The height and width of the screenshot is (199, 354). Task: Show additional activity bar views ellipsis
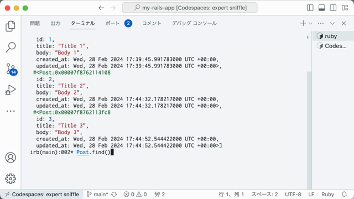[11, 111]
